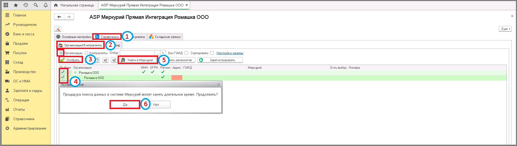Click the Организация column header
517x146 pixels.
click(106, 68)
